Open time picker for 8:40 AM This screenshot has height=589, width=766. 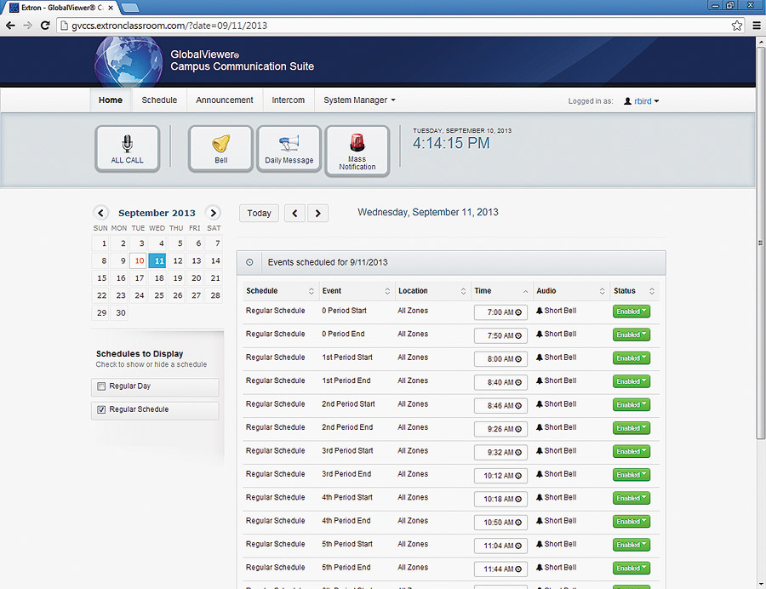[x=518, y=382]
